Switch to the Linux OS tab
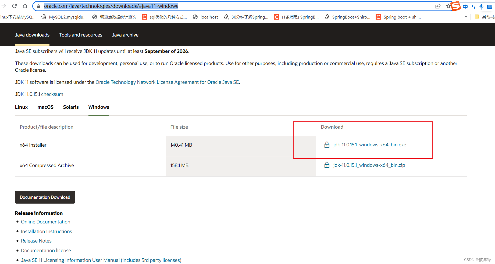Image resolution: width=495 pixels, height=264 pixels. click(21, 107)
